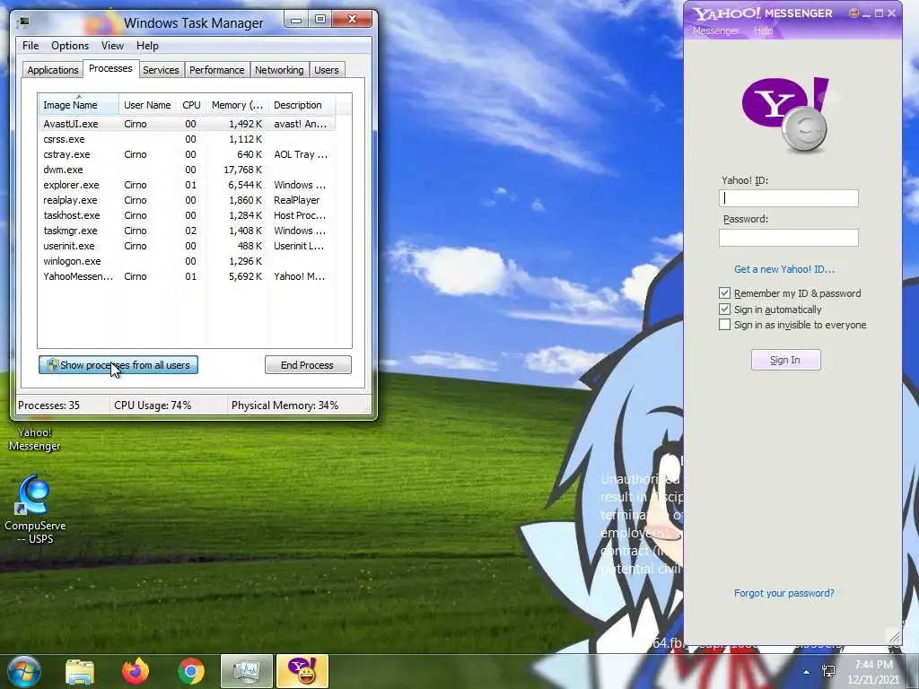919x689 pixels.
Task: Select the YahooMessen... process row
Action: (x=188, y=276)
